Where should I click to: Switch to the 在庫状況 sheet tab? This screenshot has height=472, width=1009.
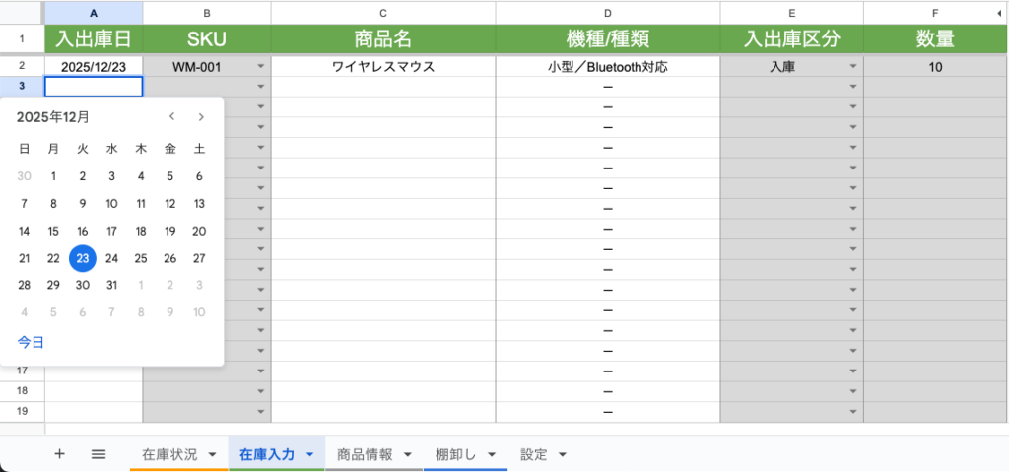coord(169,454)
